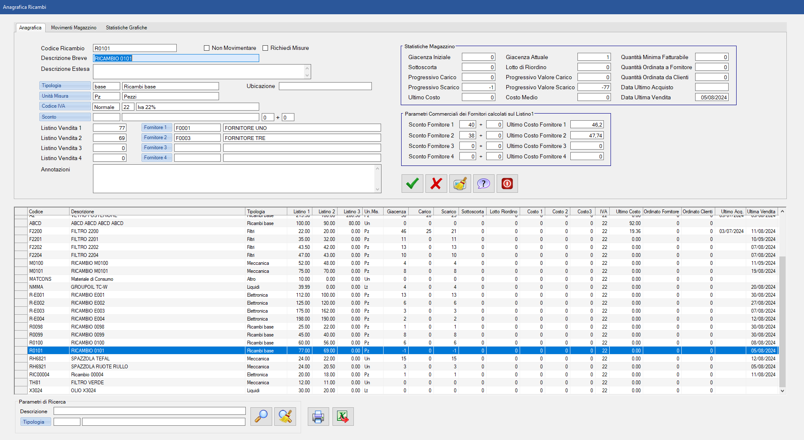
Task: Enable the Non Movimentare checkbox
Action: point(206,48)
